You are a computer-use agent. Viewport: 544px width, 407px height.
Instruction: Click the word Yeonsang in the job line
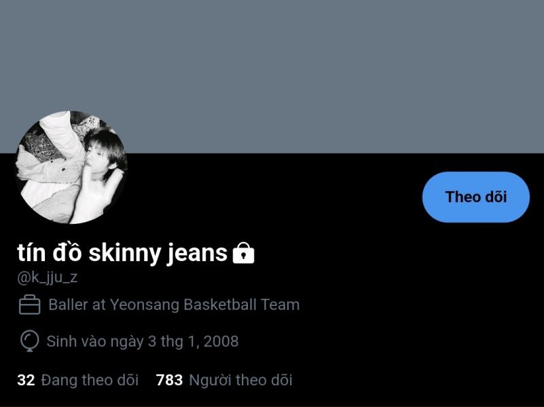[145, 305]
